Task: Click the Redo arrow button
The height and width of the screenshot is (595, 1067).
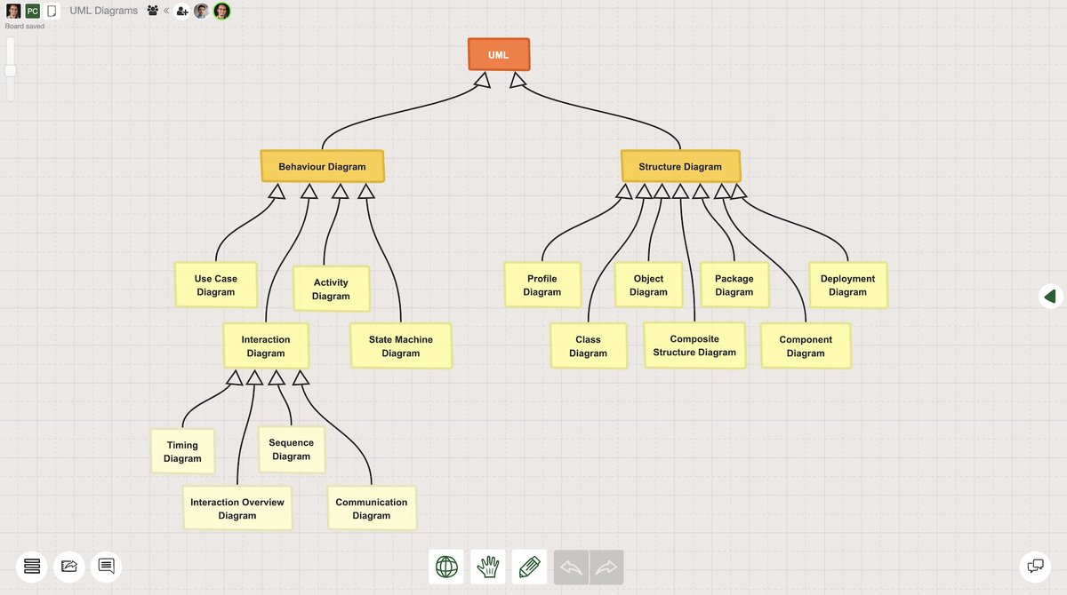Action: pyautogui.click(x=606, y=567)
